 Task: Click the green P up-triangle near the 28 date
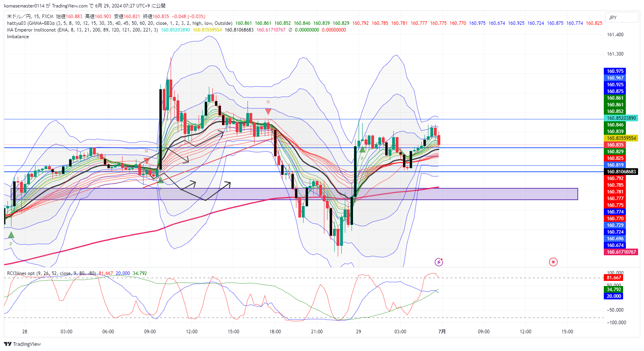(11, 235)
